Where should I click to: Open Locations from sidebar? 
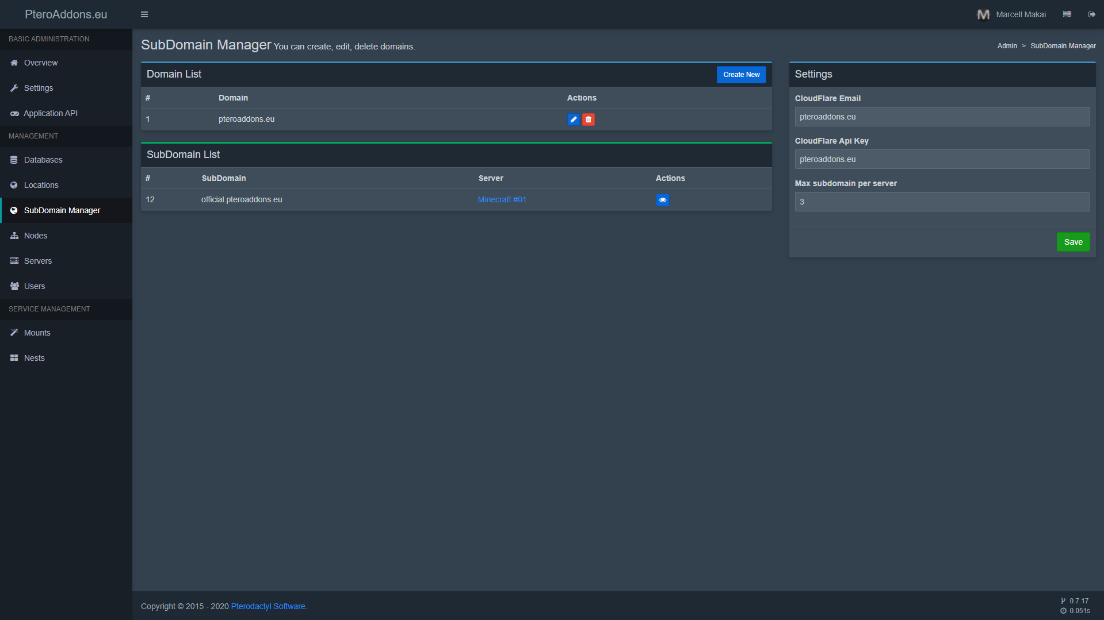click(x=41, y=185)
